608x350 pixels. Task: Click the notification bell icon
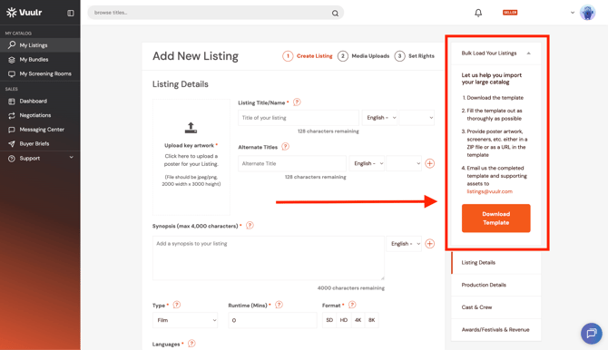pyautogui.click(x=478, y=13)
